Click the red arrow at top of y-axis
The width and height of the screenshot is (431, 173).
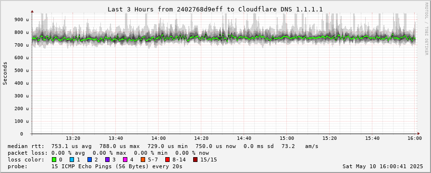[x=32, y=12]
